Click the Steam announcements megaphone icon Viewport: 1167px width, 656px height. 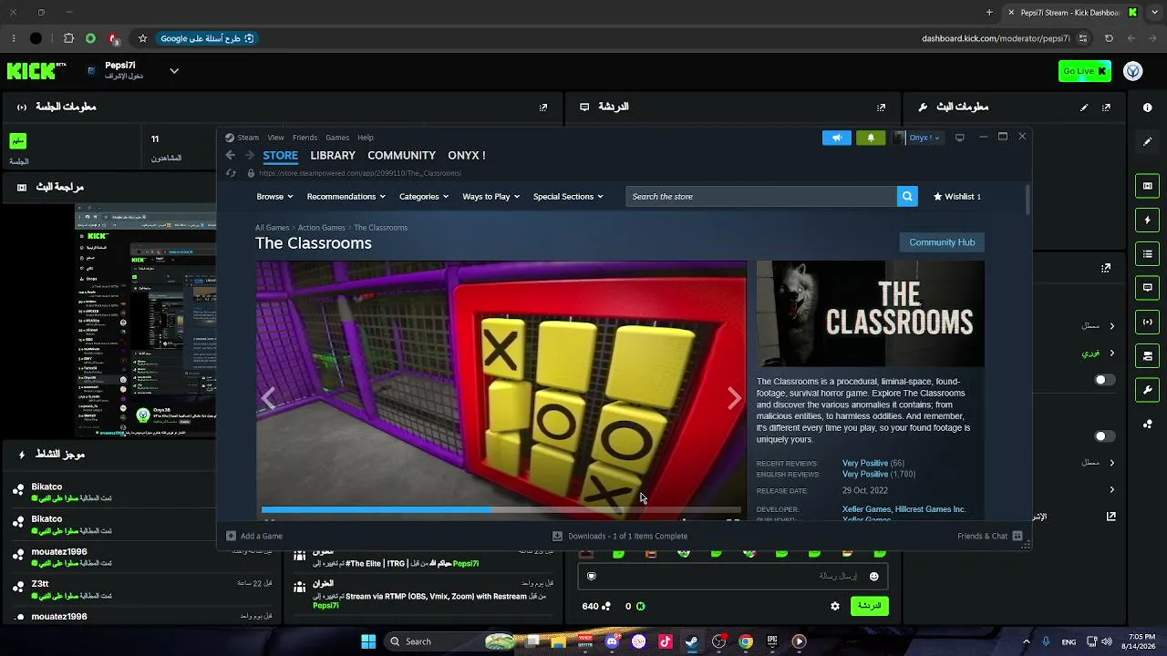coord(836,138)
